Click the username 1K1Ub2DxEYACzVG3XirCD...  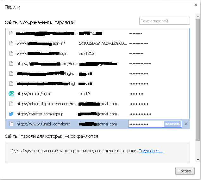[103, 44]
